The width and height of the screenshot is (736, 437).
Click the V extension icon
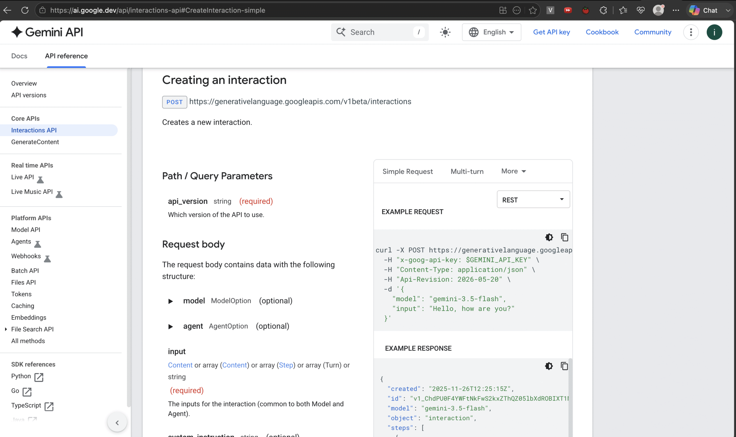550,10
